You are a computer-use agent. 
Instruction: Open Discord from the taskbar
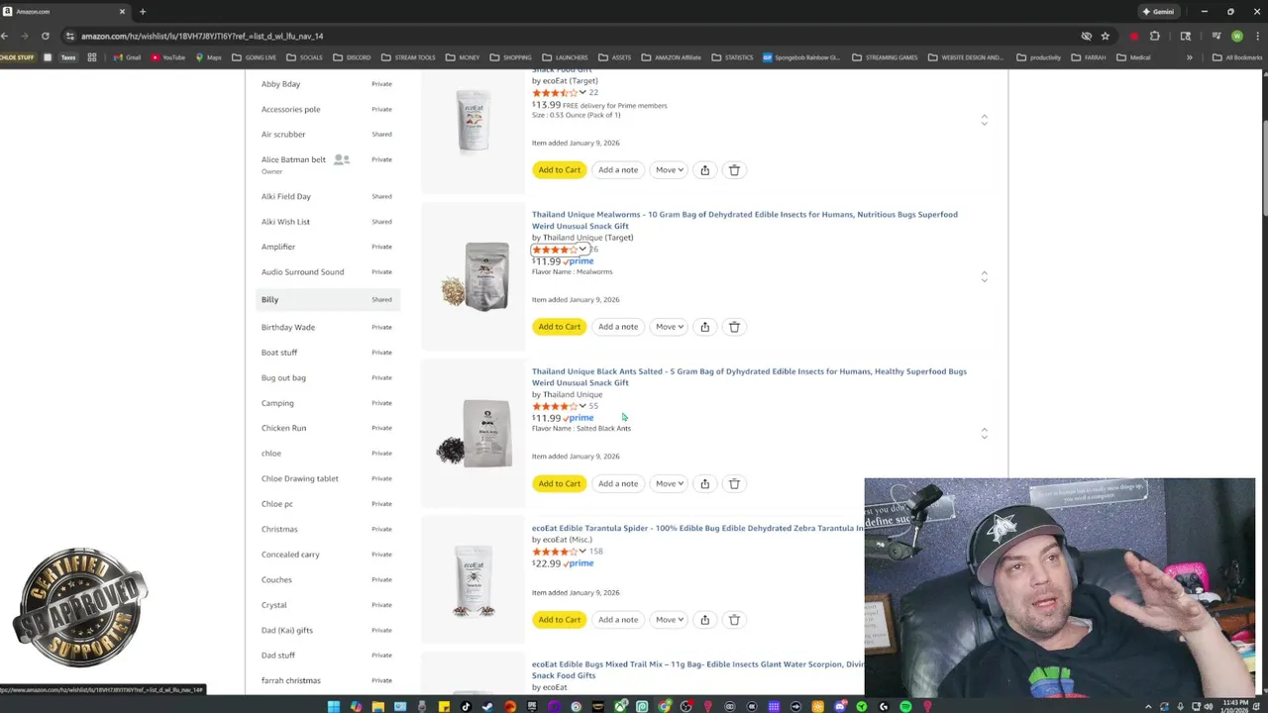839,706
